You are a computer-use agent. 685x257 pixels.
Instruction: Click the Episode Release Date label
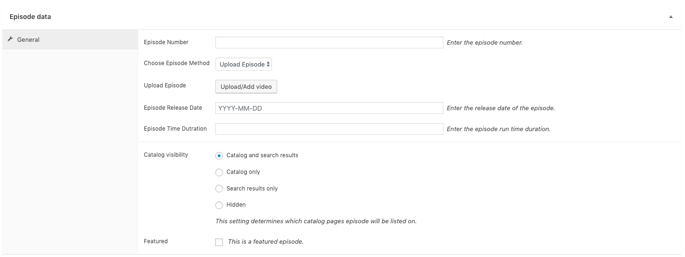coord(173,108)
